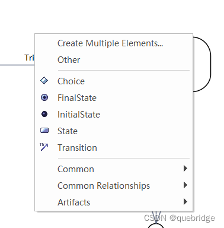Click the FinalState bullseye icon
The width and height of the screenshot is (224, 228).
pyautogui.click(x=44, y=97)
